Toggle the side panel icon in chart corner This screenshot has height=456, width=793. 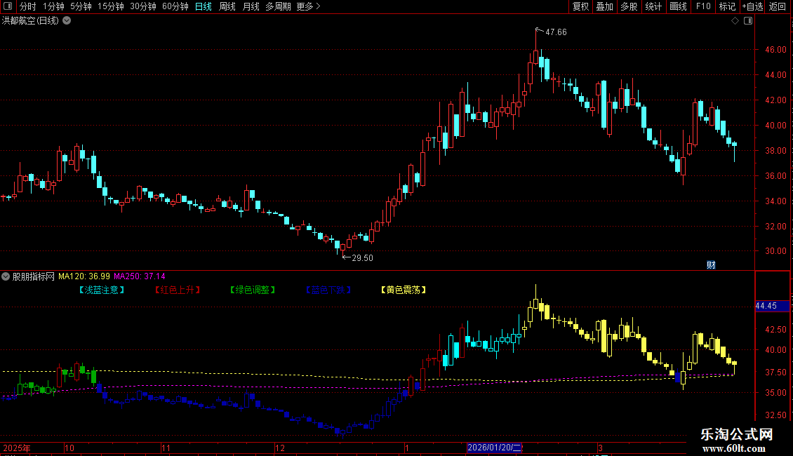(748, 21)
